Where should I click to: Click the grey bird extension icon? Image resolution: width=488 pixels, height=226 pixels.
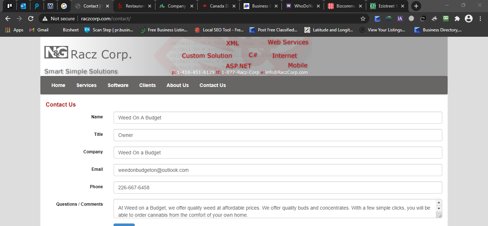click(434, 19)
